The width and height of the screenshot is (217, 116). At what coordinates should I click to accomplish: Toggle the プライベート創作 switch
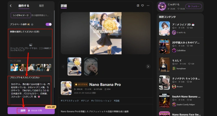[49, 24]
